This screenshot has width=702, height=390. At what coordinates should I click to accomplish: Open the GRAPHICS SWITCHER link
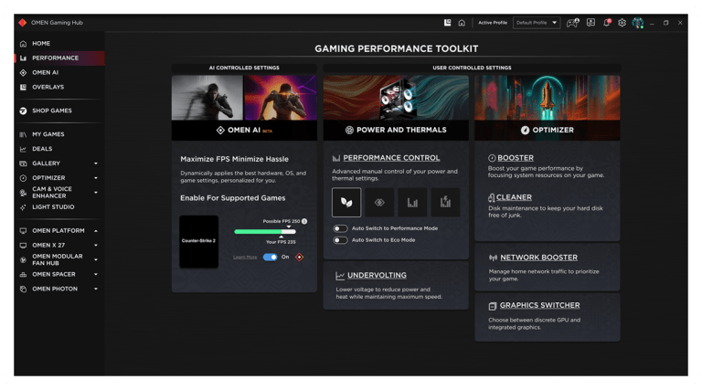[x=539, y=305]
